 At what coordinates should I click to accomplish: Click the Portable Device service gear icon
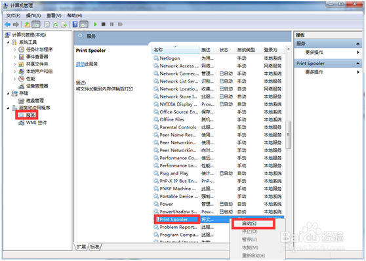(155, 196)
